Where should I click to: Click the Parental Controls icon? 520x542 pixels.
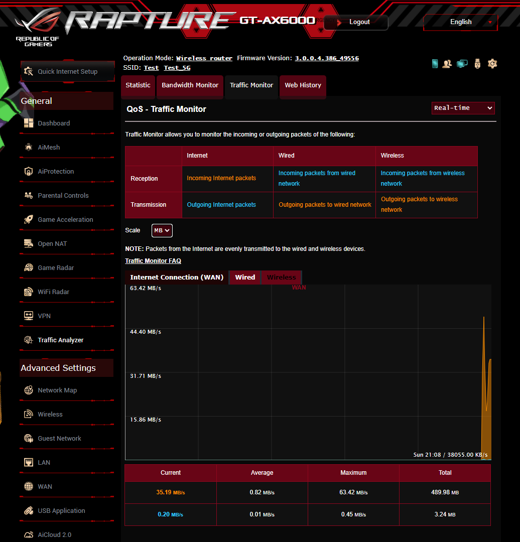(x=29, y=195)
